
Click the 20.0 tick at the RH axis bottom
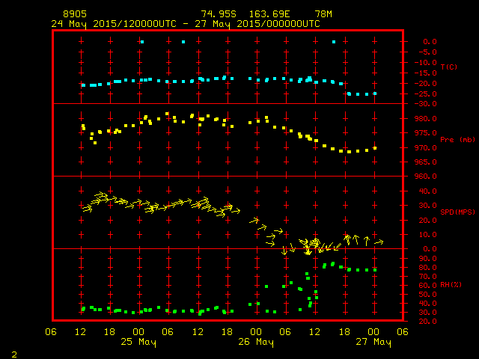pos(427,322)
